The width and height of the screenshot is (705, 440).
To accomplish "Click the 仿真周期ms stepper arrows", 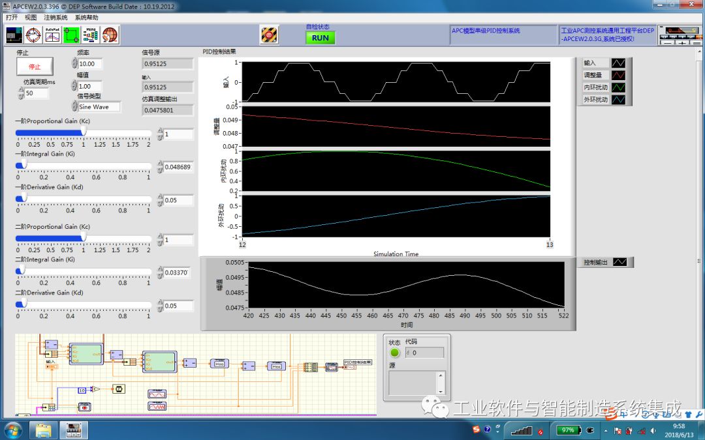I will click(x=21, y=93).
